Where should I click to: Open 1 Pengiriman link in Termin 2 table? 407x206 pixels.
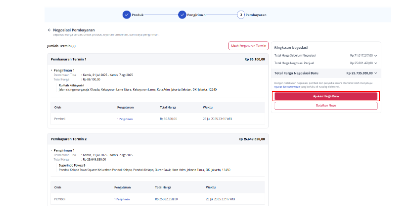[x=122, y=199]
